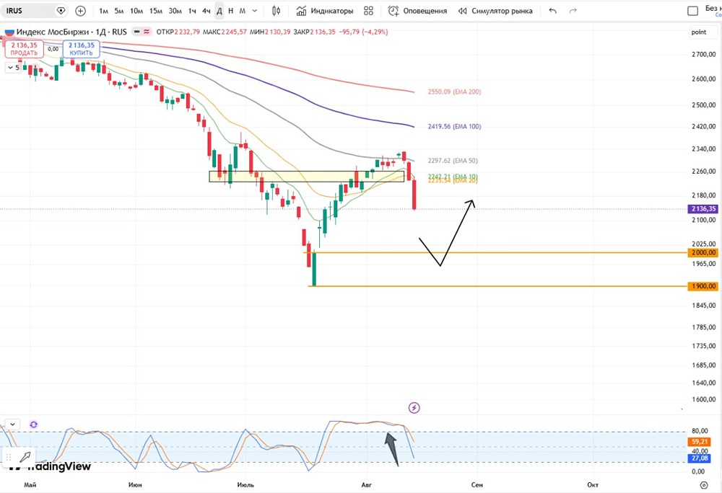The width and height of the screenshot is (722, 493).
Task: Switch to the 10м timeframe
Action: [x=136, y=11]
